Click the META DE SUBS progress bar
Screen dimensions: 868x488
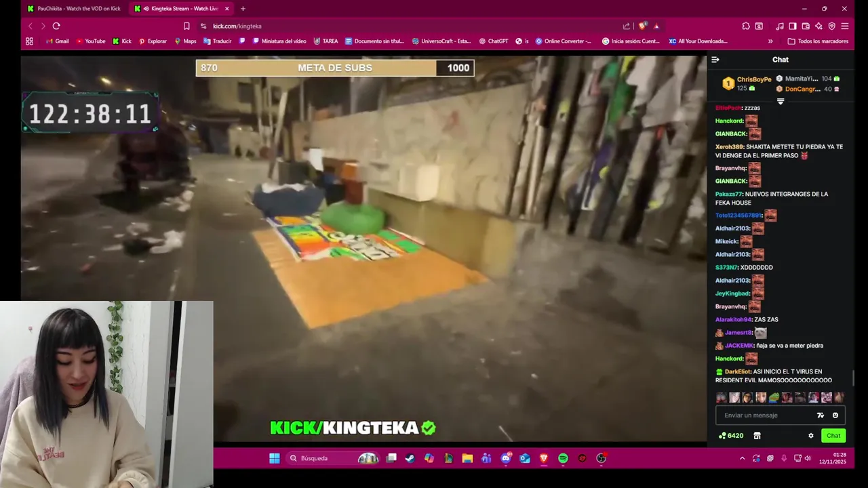[335, 68]
